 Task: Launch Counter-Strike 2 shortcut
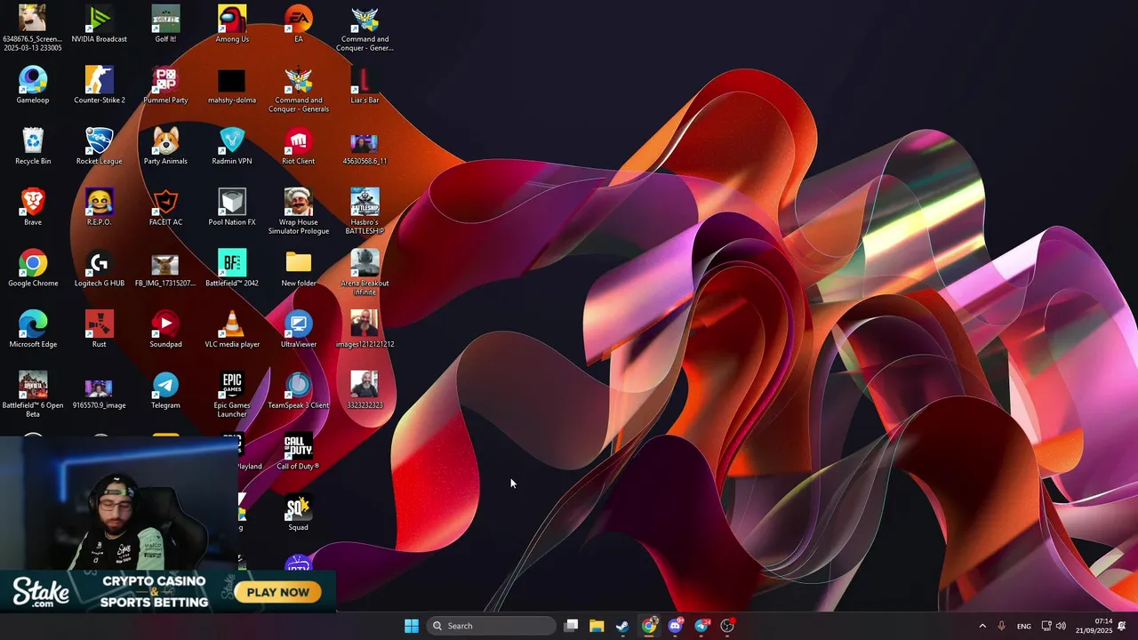(99, 86)
